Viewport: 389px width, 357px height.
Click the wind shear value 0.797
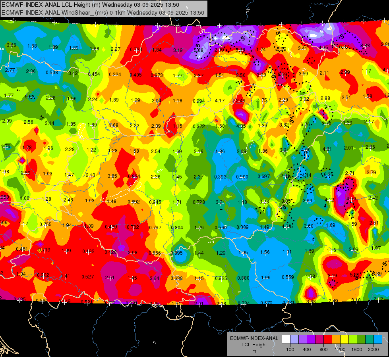coord(155,227)
